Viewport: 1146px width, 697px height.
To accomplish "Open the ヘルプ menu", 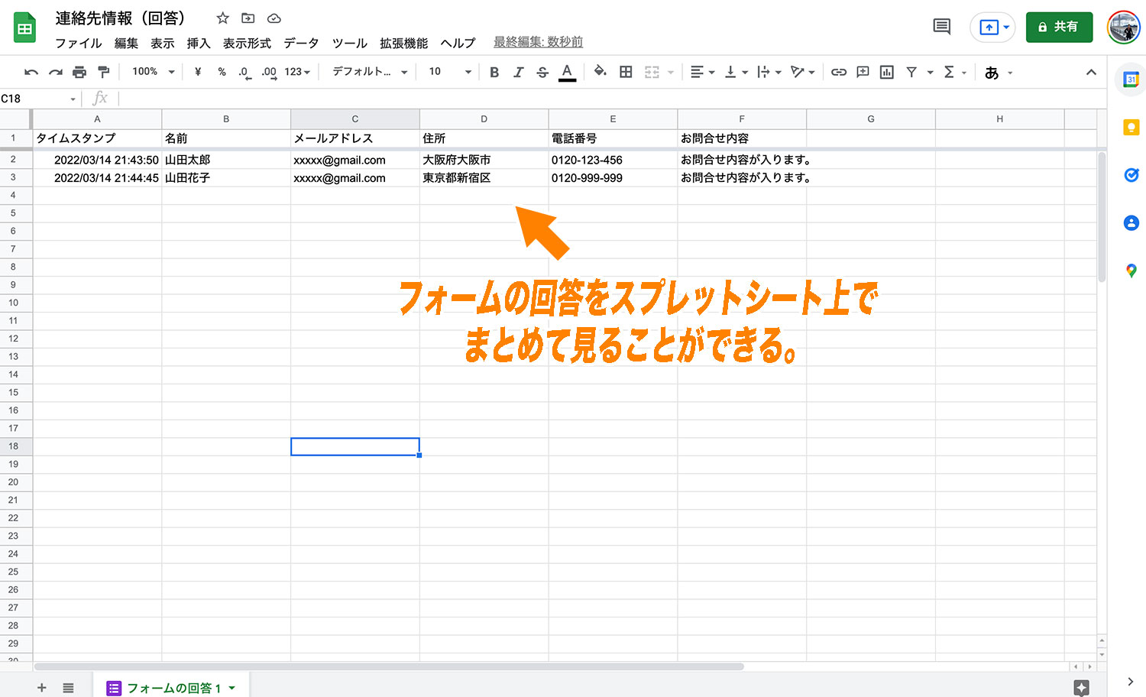I will coord(458,44).
